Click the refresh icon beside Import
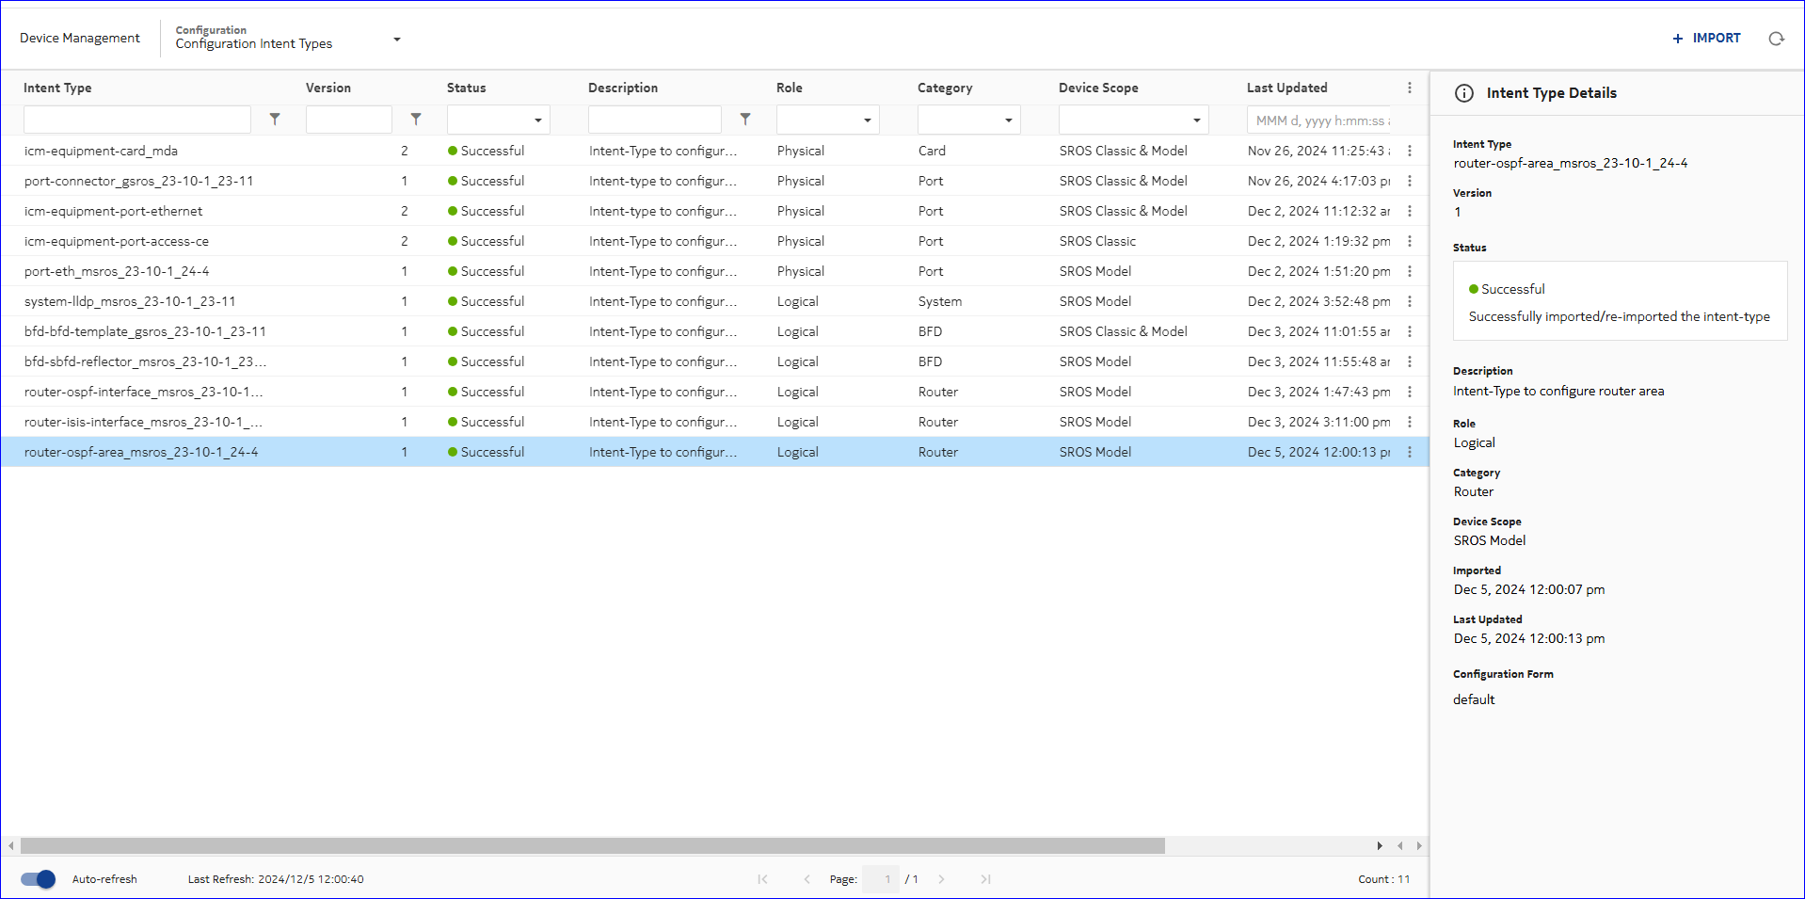The image size is (1805, 899). pos(1776,39)
